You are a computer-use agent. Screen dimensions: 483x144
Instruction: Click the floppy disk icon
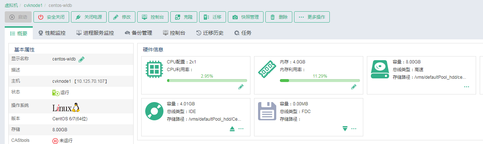point(267,111)
